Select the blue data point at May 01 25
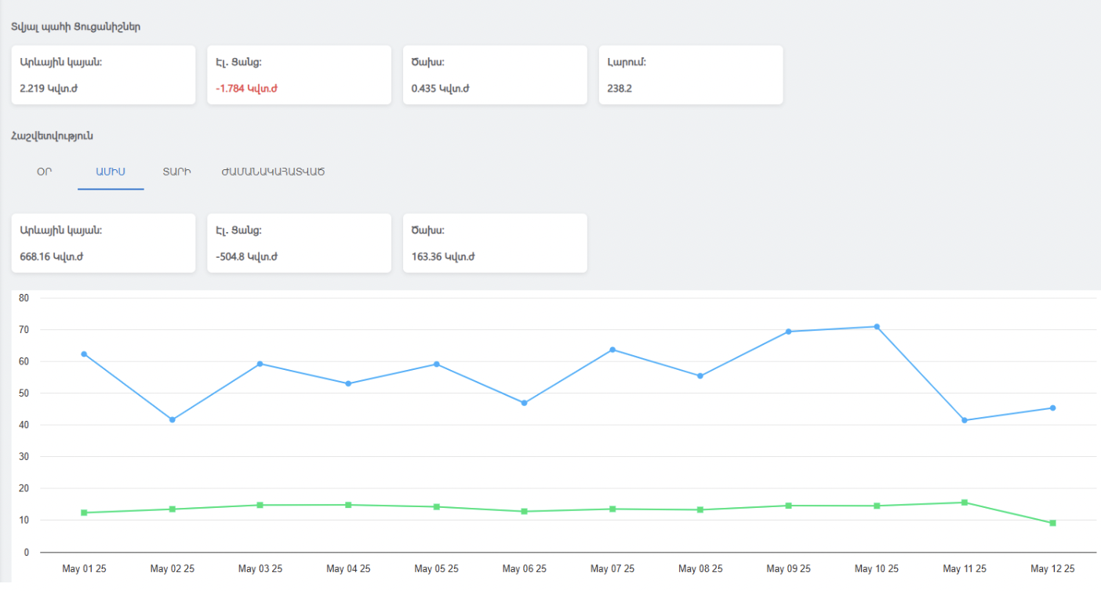 (85, 354)
